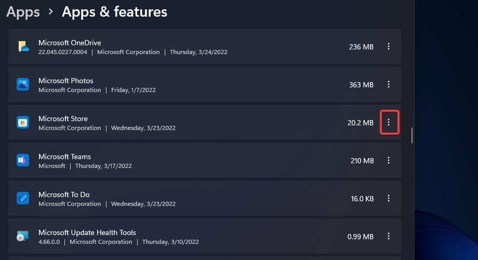
Task: Click the 0.99 MB size value
Action: pyautogui.click(x=361, y=237)
